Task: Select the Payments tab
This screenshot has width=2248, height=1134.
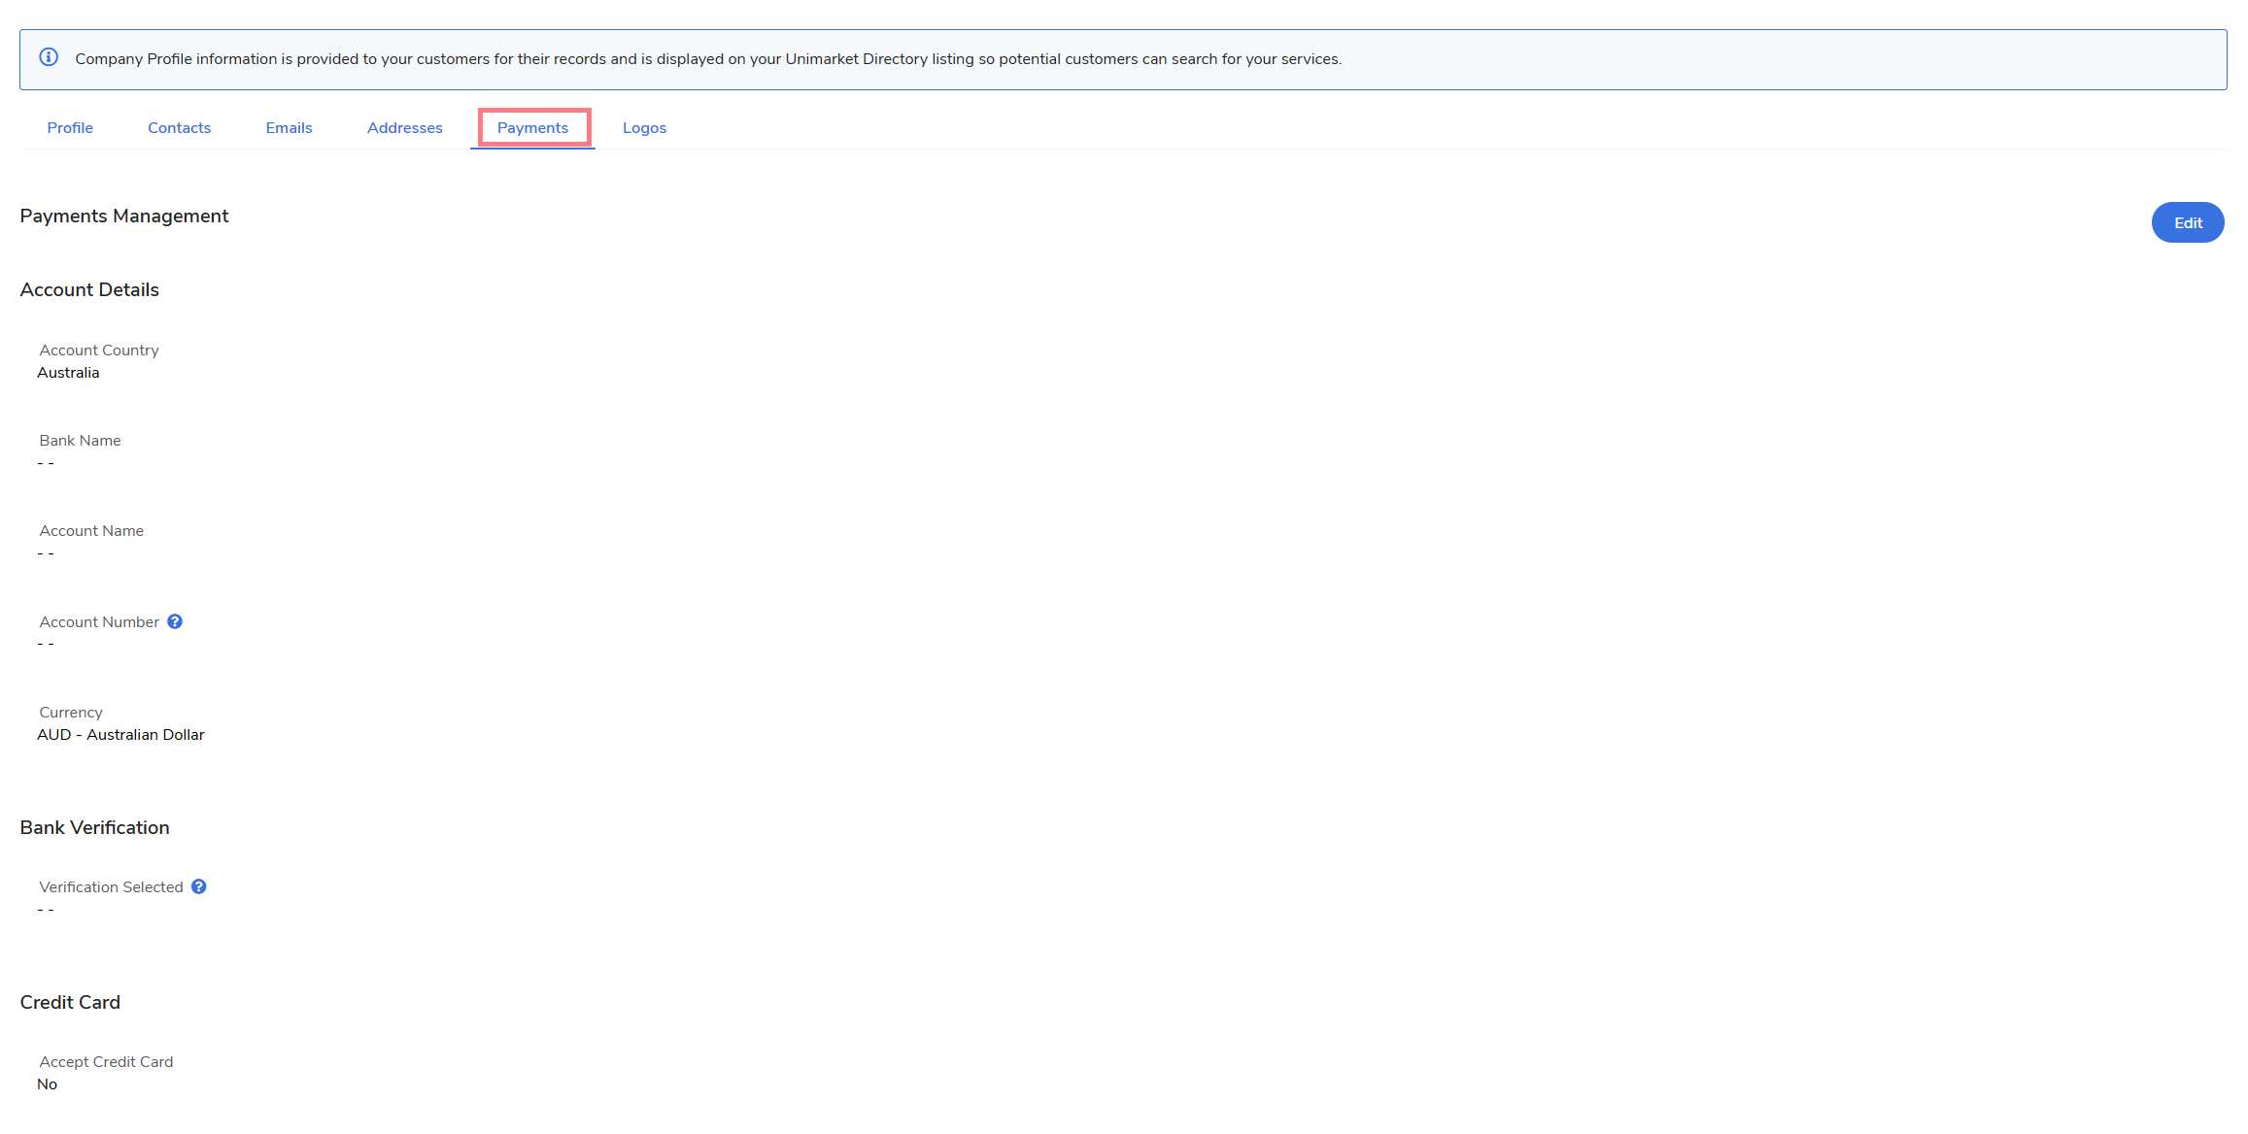Action: 532,128
